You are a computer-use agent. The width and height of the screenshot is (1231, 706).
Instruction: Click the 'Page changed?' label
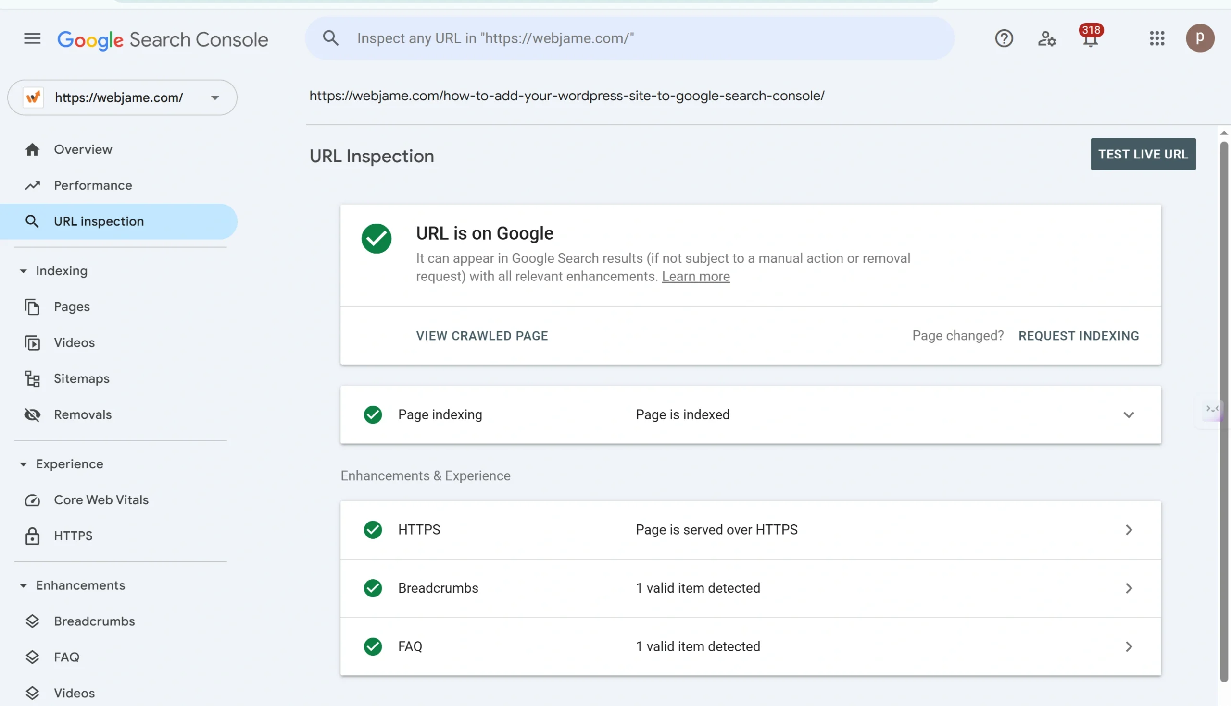click(958, 336)
